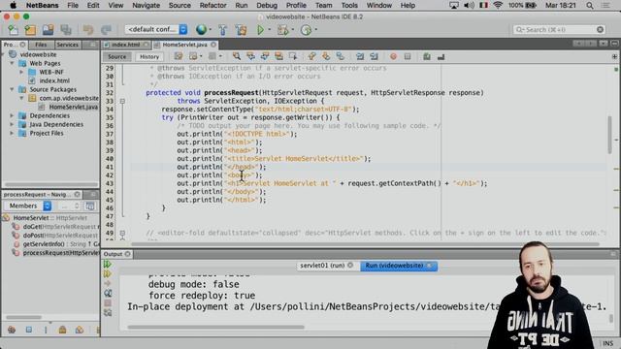Screen dimensions: 621x349
Task: Click Toggle Bookmark editor icon
Action: pos(341,56)
